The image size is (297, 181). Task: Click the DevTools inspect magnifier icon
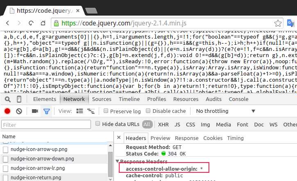pos(7,99)
